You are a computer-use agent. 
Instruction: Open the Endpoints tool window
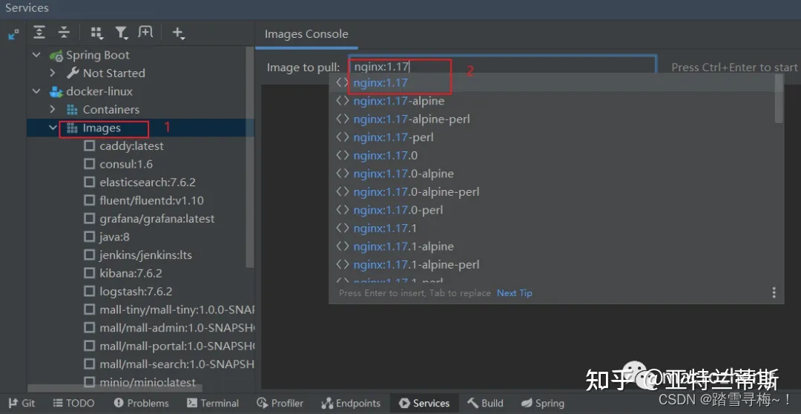coord(350,403)
